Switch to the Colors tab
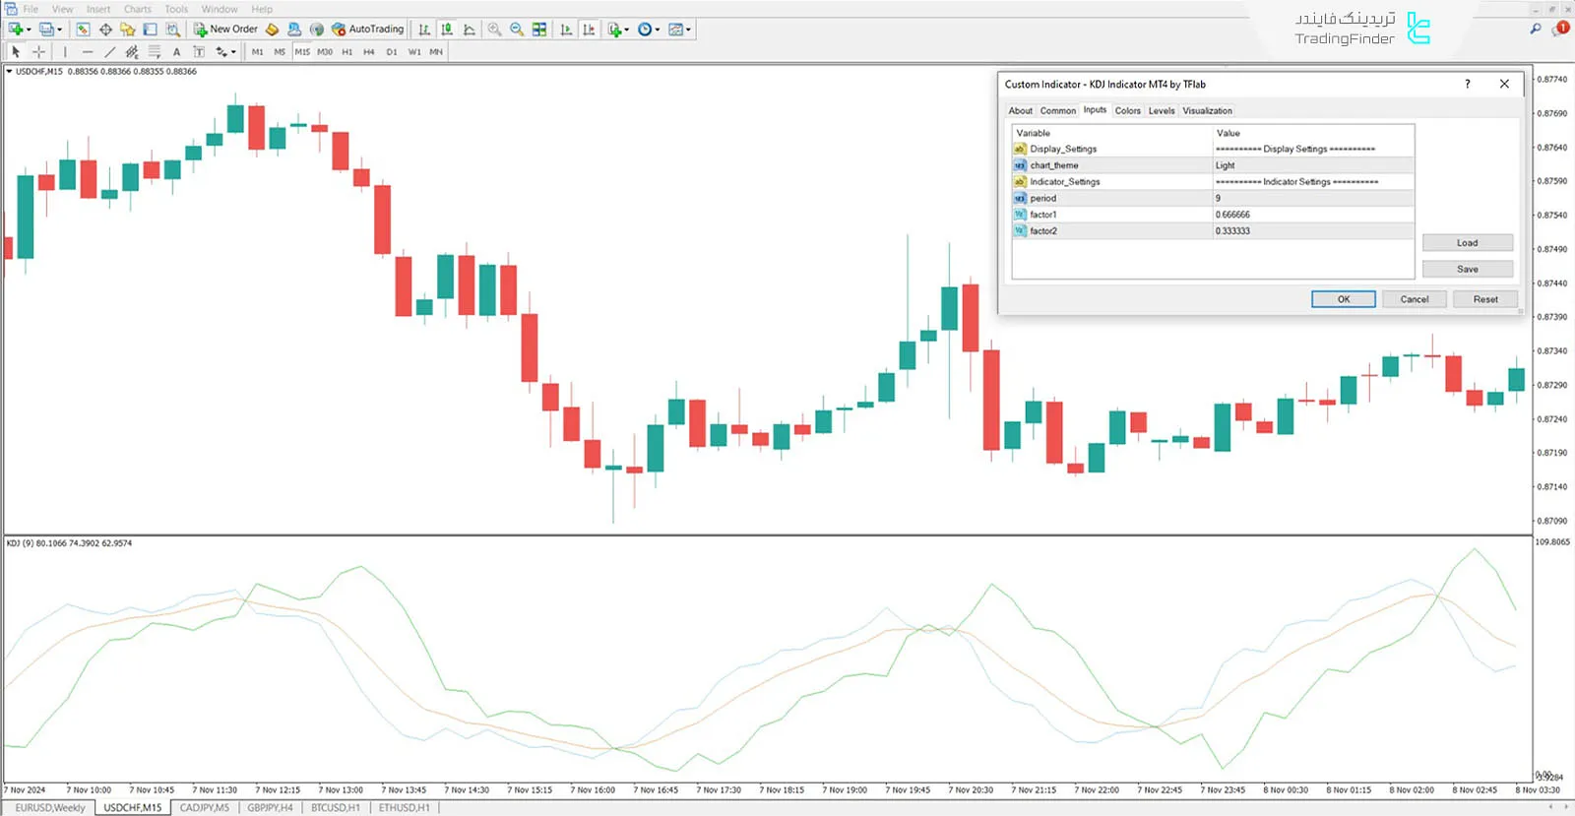The width and height of the screenshot is (1575, 816). [x=1127, y=111]
